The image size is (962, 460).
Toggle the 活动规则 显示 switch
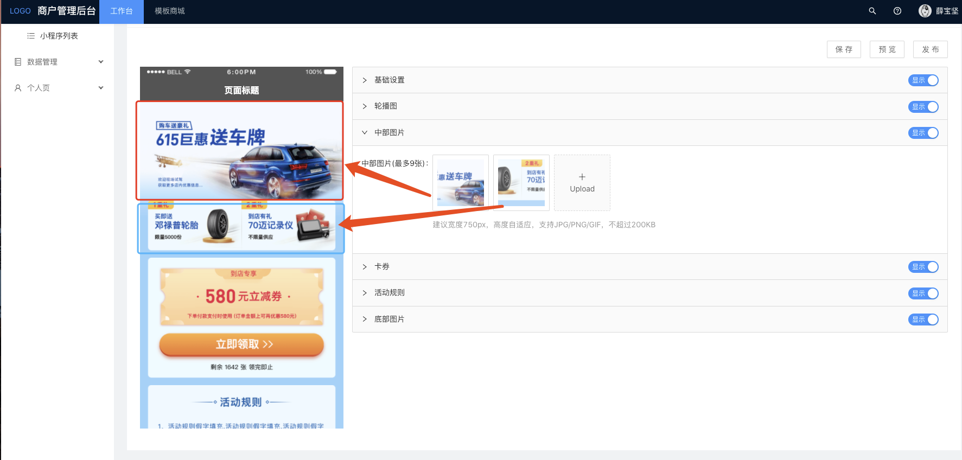923,293
